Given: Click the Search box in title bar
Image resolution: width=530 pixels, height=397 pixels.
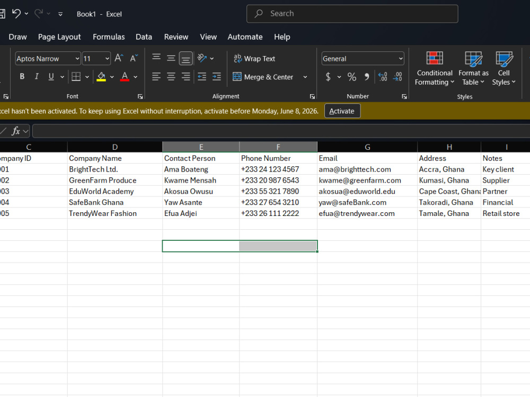Looking at the screenshot, I should (352, 14).
